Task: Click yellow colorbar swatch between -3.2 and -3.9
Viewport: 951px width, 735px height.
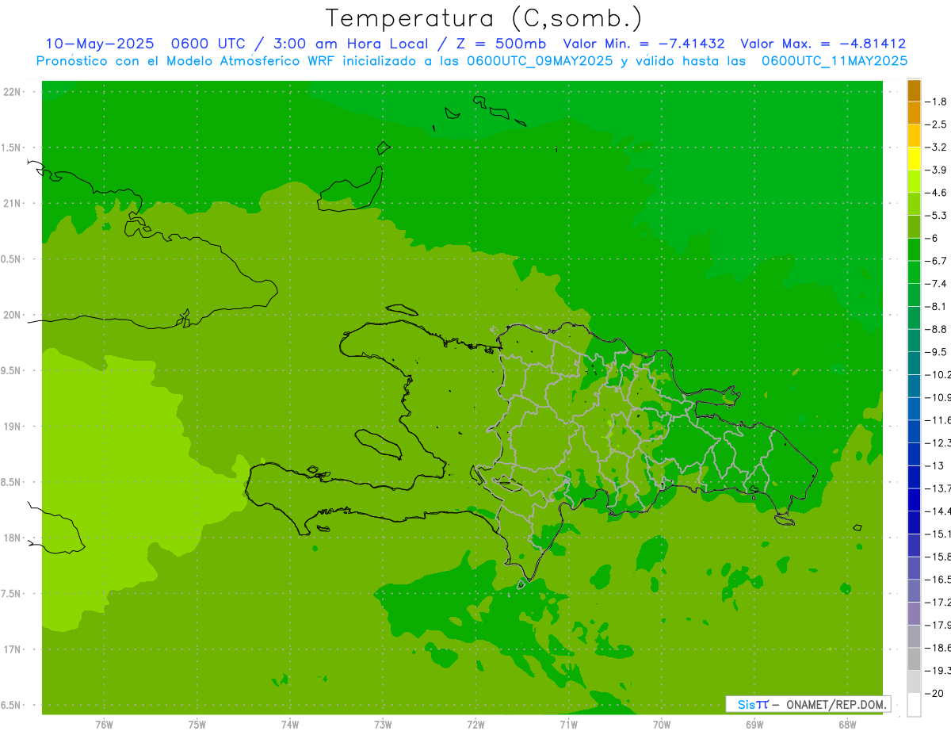Action: tap(914, 159)
